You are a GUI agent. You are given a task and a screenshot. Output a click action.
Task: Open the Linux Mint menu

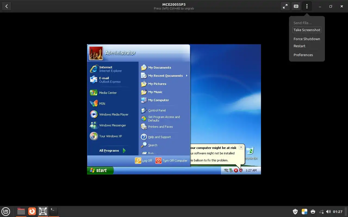(6, 211)
